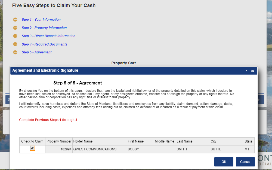Click the arrow icon beside Step 4
Image resolution: width=272 pixels, height=170 pixels.
[15, 44]
